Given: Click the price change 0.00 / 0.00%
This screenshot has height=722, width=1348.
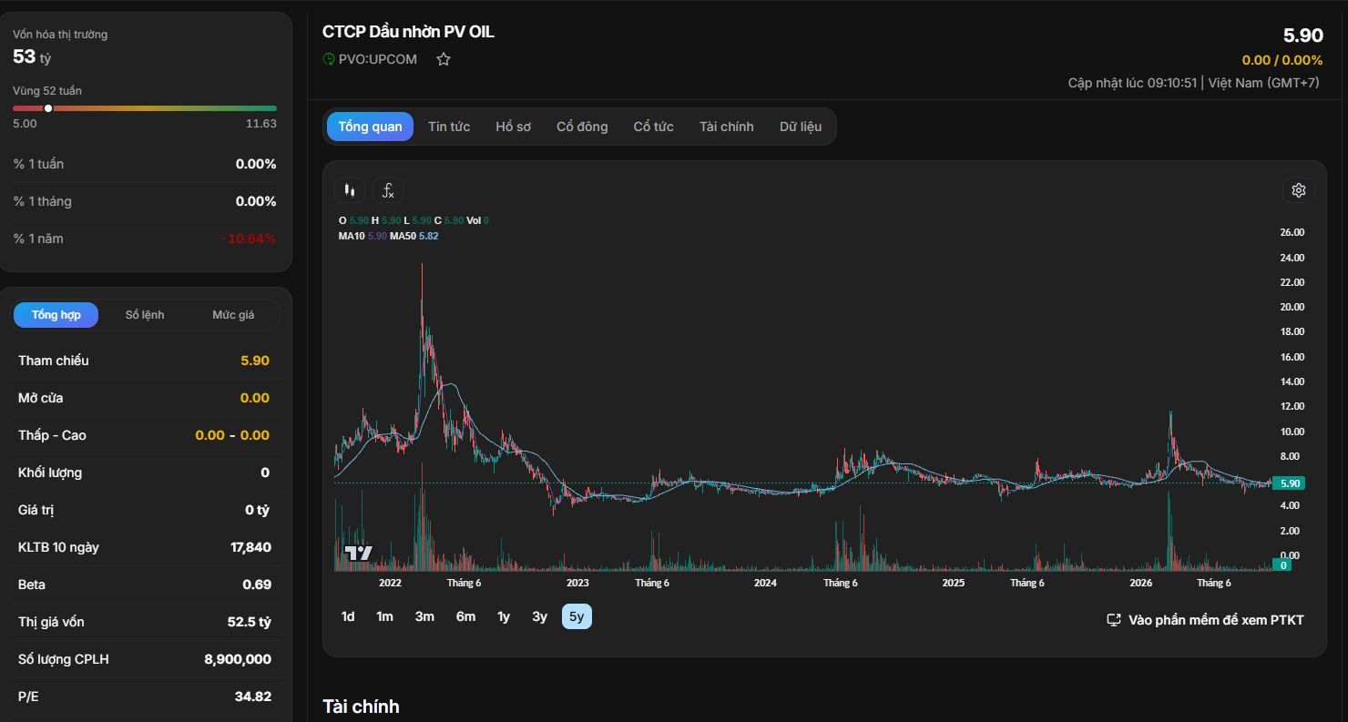Looking at the screenshot, I should click(1282, 60).
